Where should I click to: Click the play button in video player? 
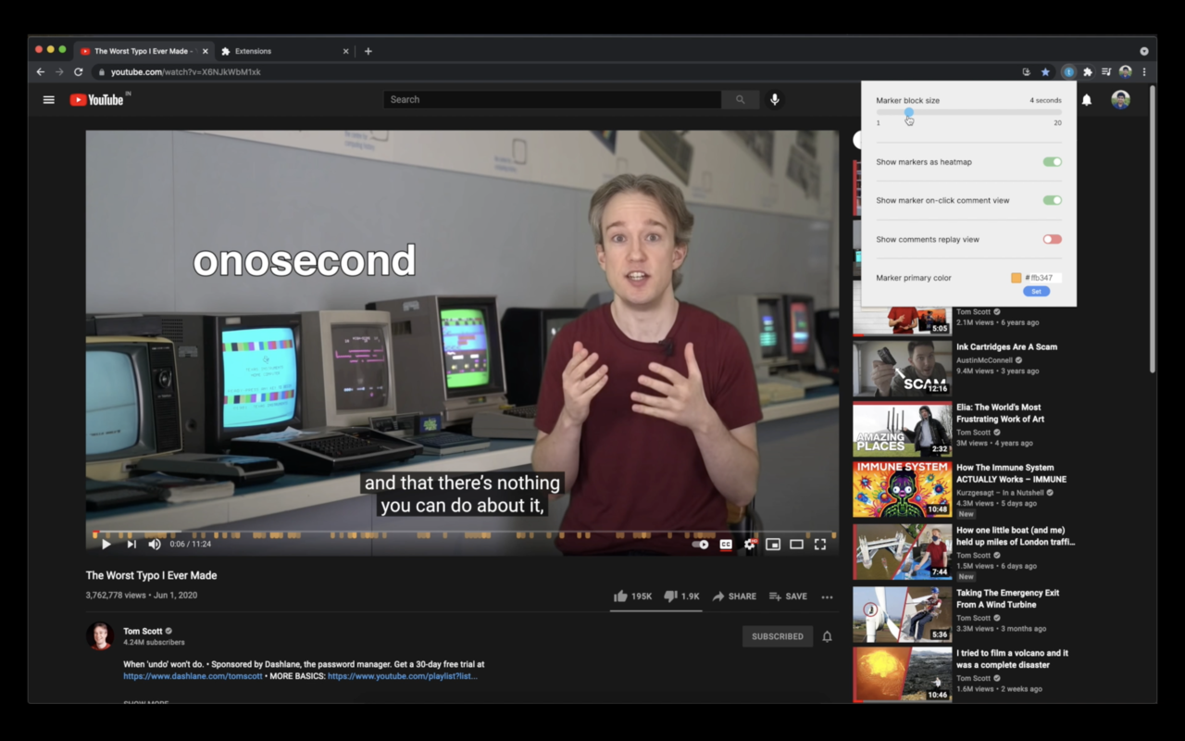click(106, 545)
